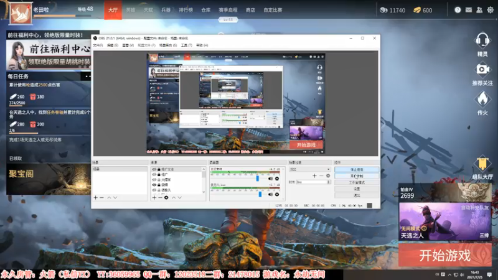Open OBS 编辑(E) menu
This screenshot has height=280, width=498.
[x=113, y=45]
